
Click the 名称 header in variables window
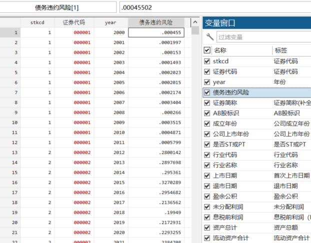point(220,50)
